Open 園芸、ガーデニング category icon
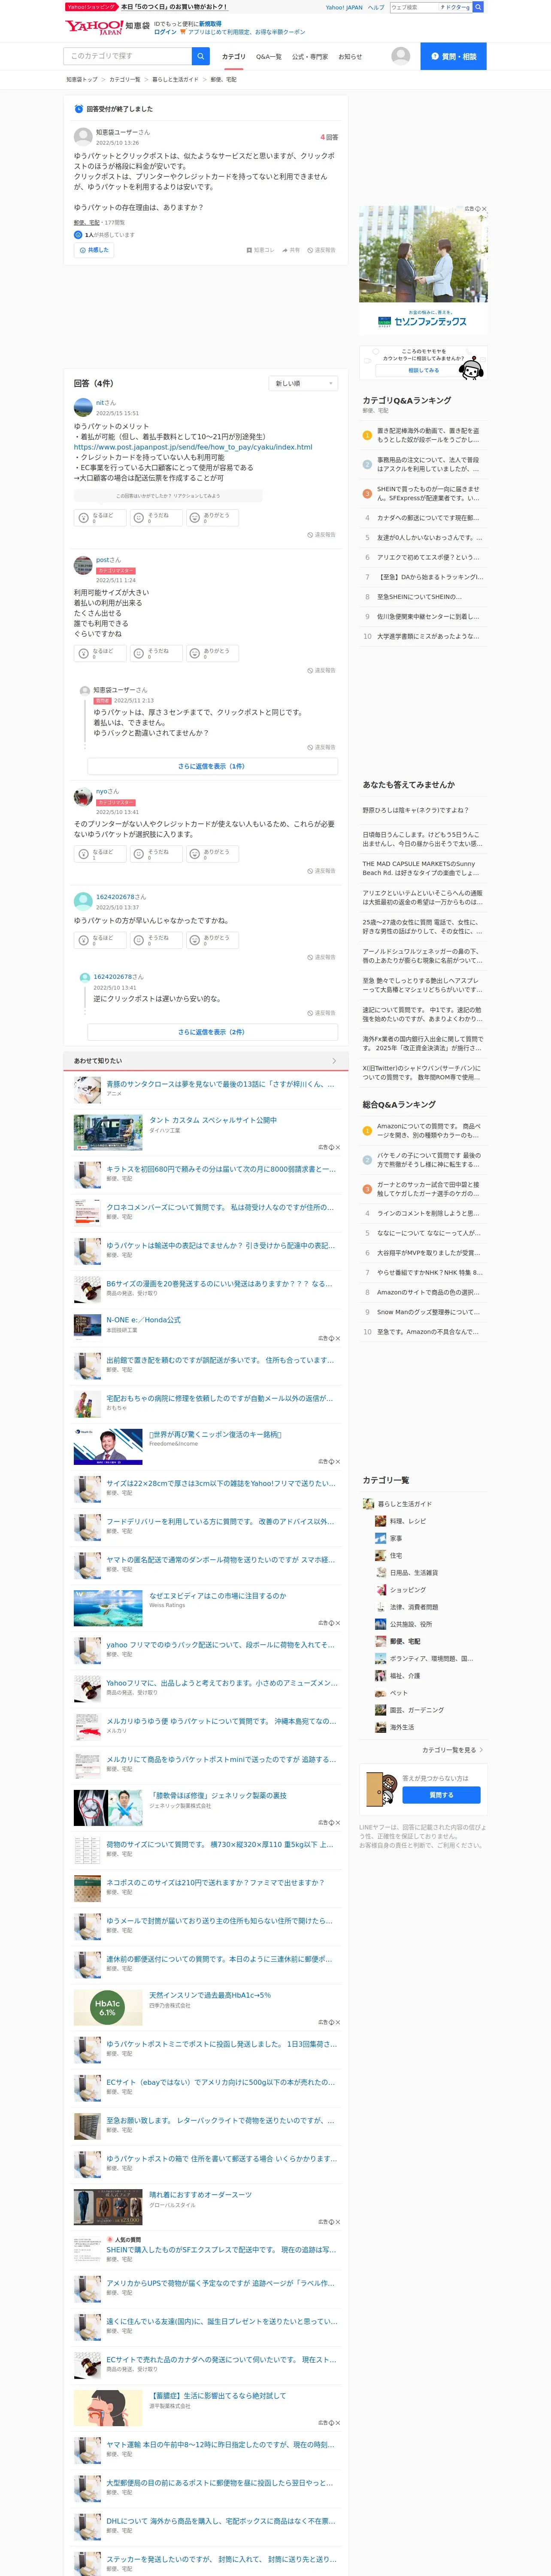This screenshot has height=2576, width=551. 380,1710
